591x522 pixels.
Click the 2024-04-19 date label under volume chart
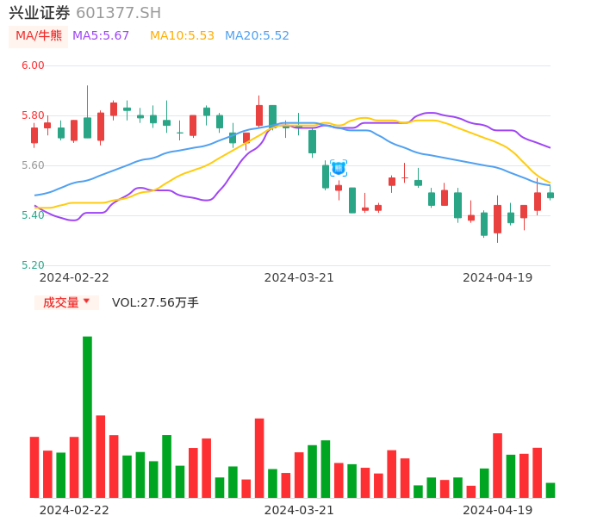point(498,510)
